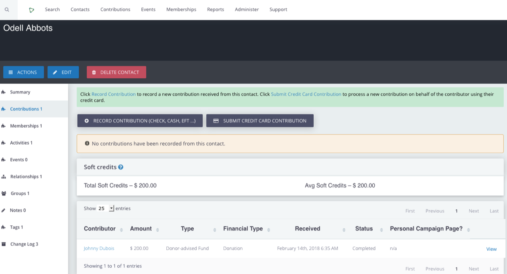Image resolution: width=507 pixels, height=274 pixels.
Task: Click bottom pagination Previous
Action: click(435, 269)
